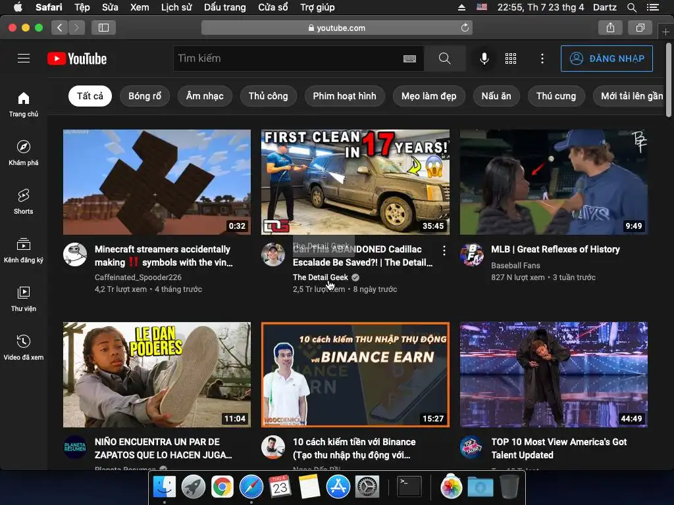The image size is (674, 505).
Task: Reload the page in address bar
Action: 465,28
